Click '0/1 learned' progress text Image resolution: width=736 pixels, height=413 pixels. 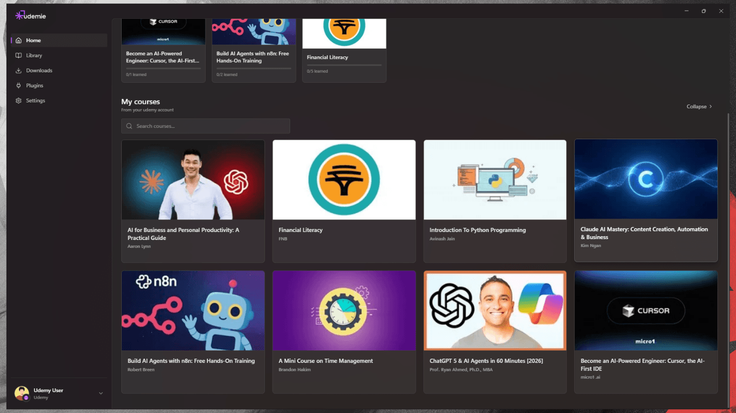point(136,75)
